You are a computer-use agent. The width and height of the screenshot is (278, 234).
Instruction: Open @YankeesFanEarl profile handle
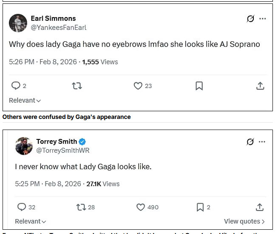(59, 27)
